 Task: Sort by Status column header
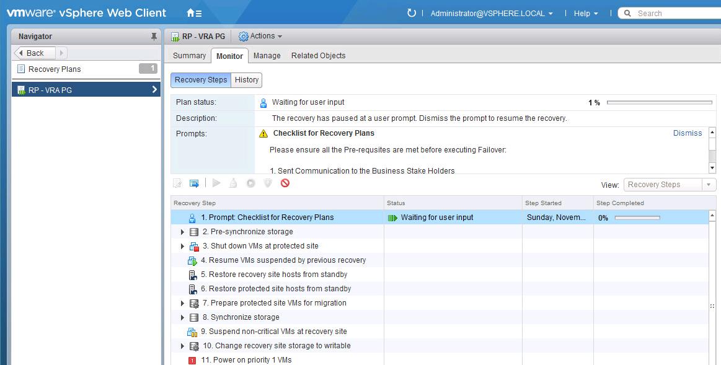pyautogui.click(x=453, y=203)
